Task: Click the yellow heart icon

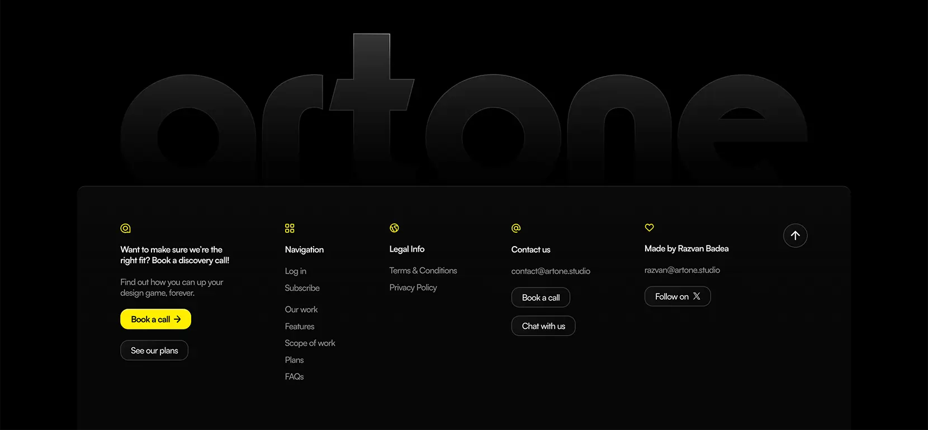Action: click(x=649, y=227)
